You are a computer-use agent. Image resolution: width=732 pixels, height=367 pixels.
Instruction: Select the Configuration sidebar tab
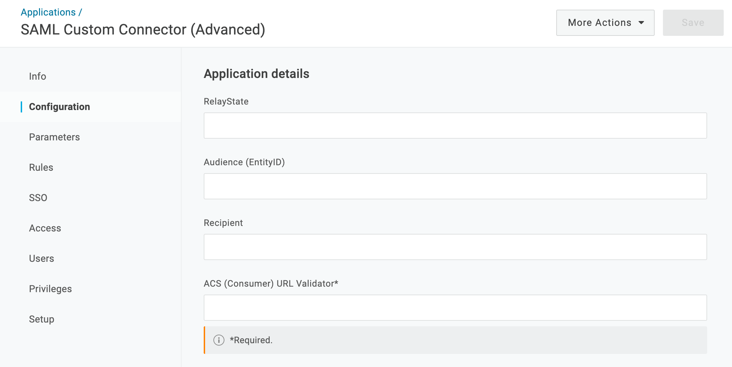(x=59, y=107)
